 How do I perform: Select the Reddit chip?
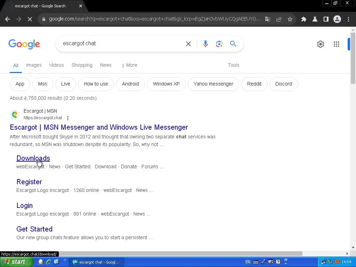[x=254, y=84]
